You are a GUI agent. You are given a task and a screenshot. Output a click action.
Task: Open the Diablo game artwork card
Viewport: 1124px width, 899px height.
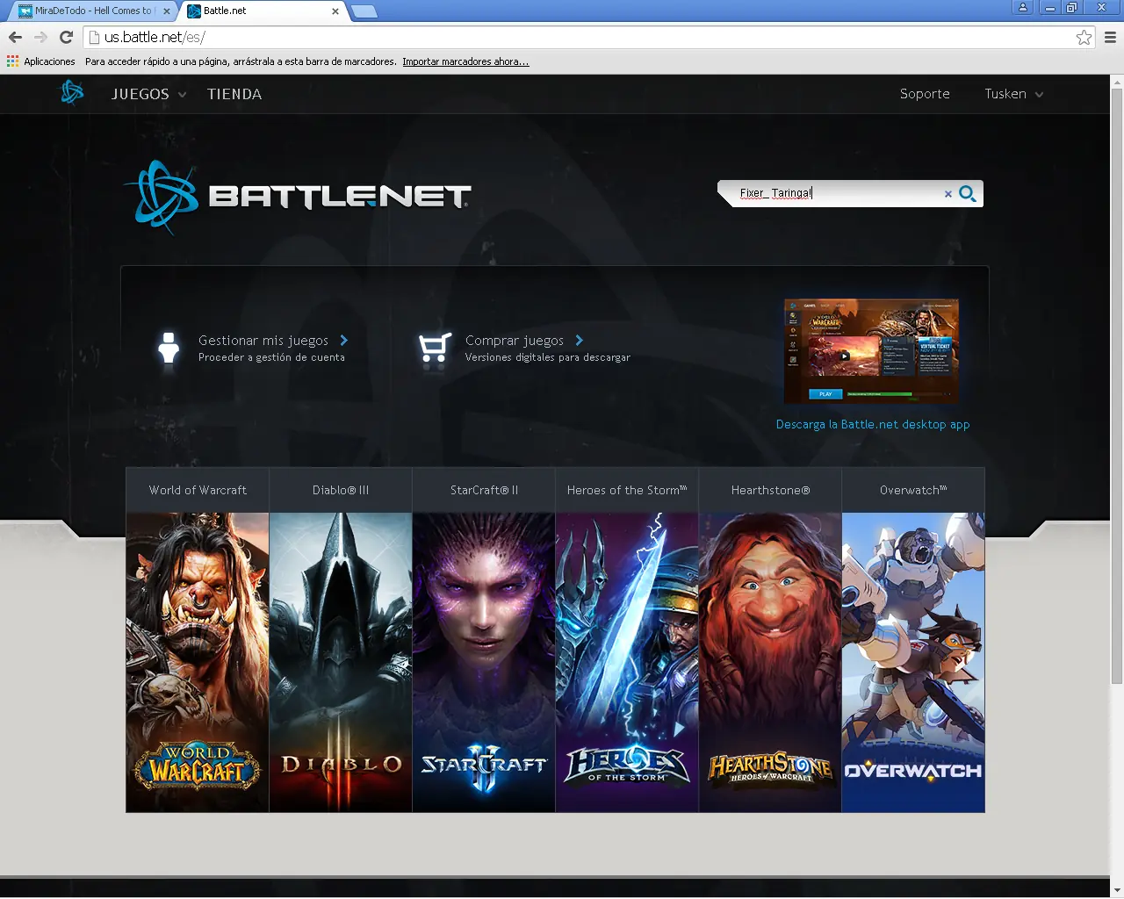(341, 663)
